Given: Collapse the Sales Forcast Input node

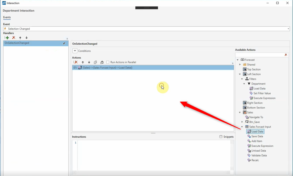Looking at the screenshot, I should point(242,127).
